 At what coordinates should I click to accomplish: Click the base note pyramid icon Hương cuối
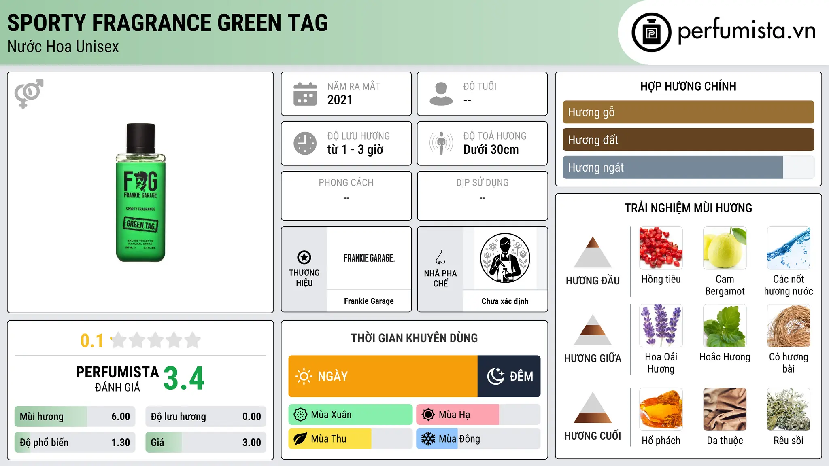click(593, 407)
